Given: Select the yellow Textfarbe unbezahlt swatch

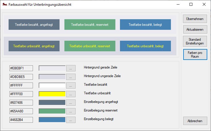Looking at the screenshot, I should pos(52,94).
